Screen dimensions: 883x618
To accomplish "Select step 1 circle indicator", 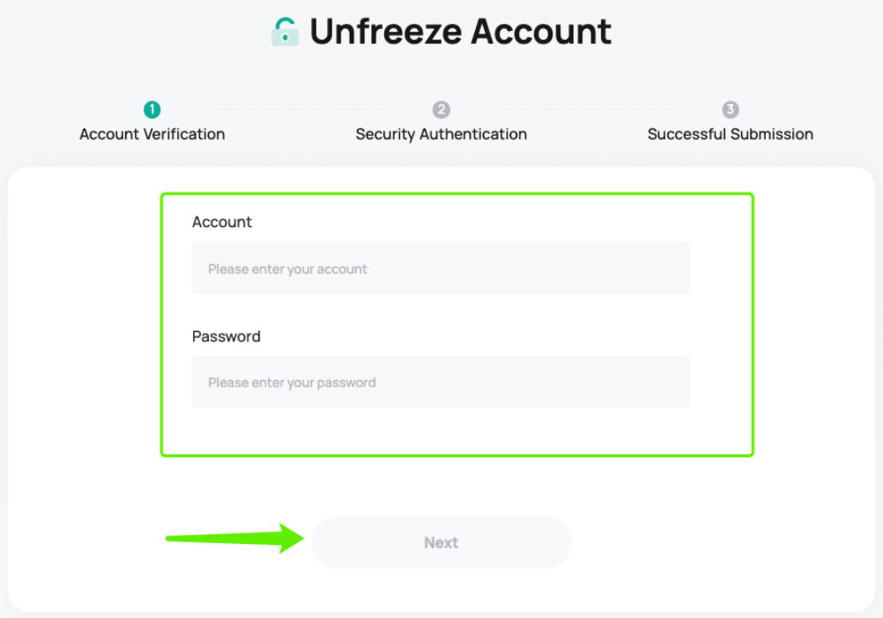I will pos(152,109).
